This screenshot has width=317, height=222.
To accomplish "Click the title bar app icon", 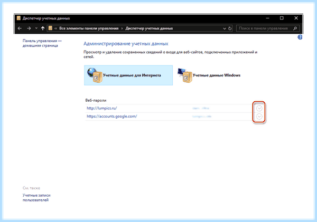I will click(18, 18).
